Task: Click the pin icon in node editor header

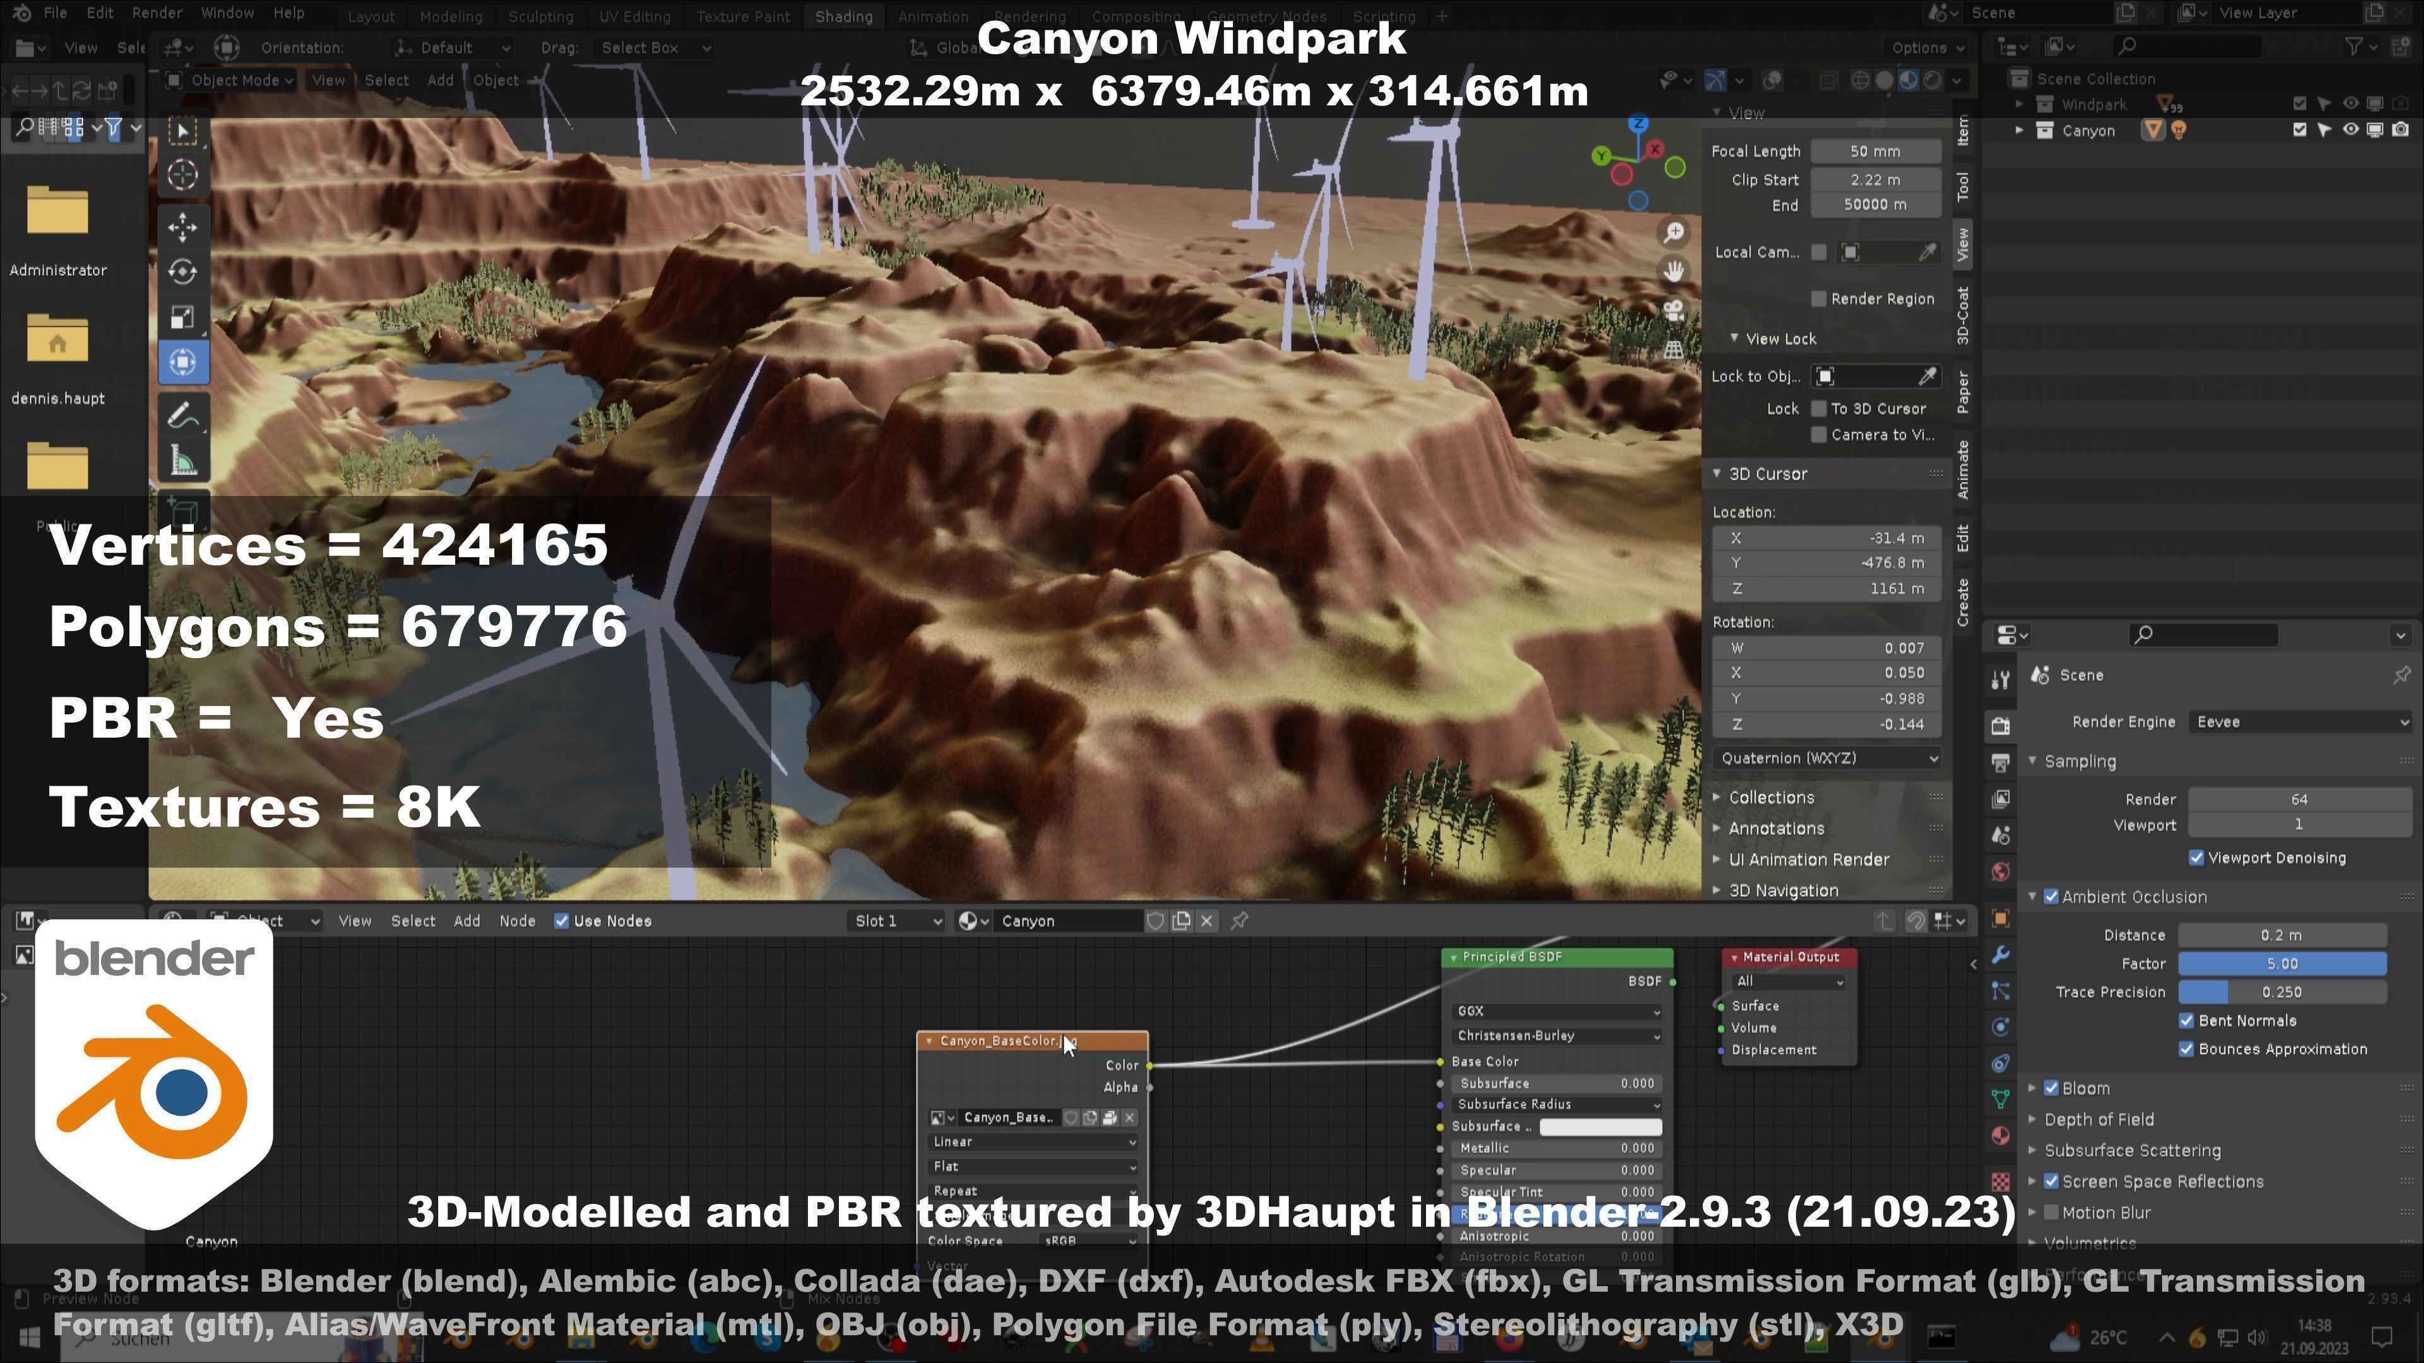Action: tap(1240, 921)
